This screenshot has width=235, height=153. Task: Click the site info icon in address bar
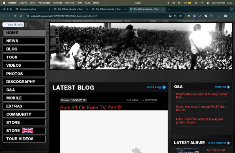pyautogui.click(x=27, y=16)
